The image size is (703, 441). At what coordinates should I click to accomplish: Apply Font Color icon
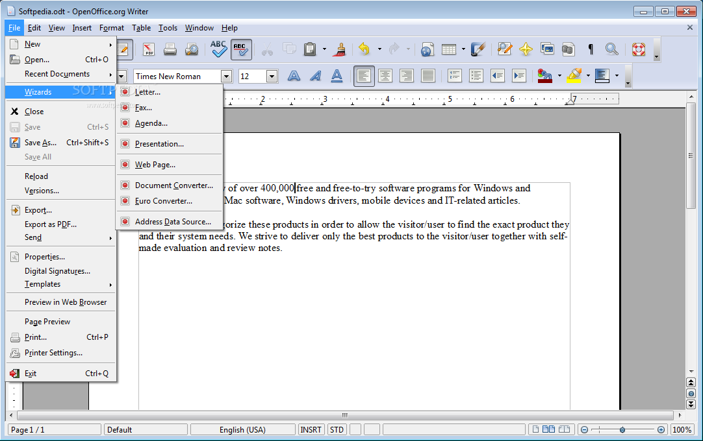click(x=544, y=76)
